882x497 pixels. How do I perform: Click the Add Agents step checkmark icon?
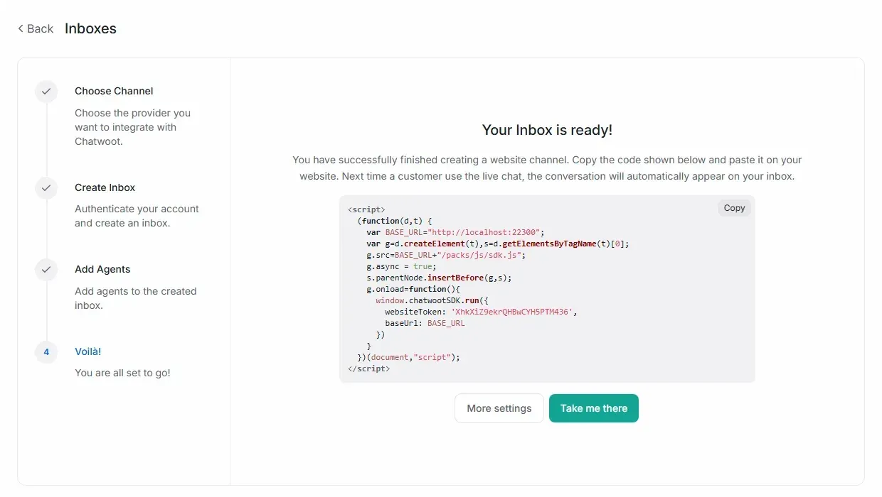pos(46,269)
